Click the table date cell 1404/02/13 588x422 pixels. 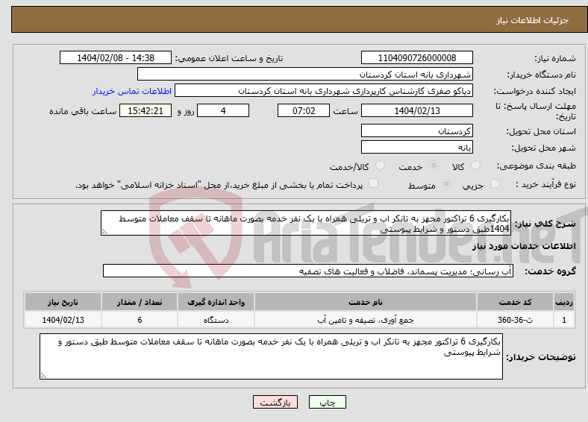pos(63,320)
